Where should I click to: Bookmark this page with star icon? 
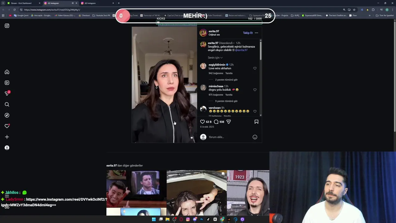click(354, 10)
